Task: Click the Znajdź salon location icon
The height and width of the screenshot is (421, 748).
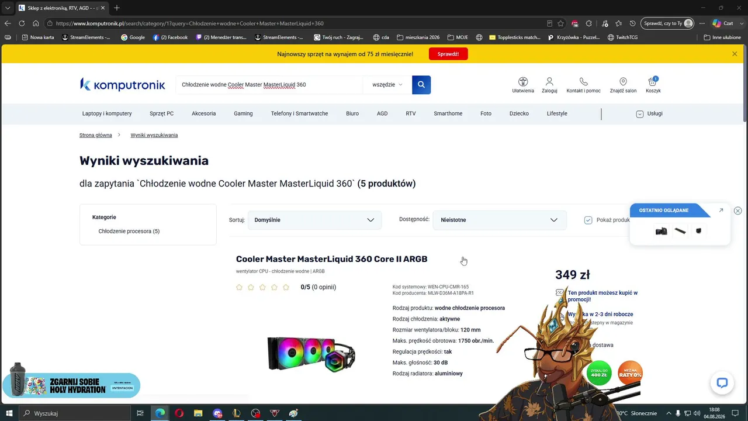Action: (623, 85)
